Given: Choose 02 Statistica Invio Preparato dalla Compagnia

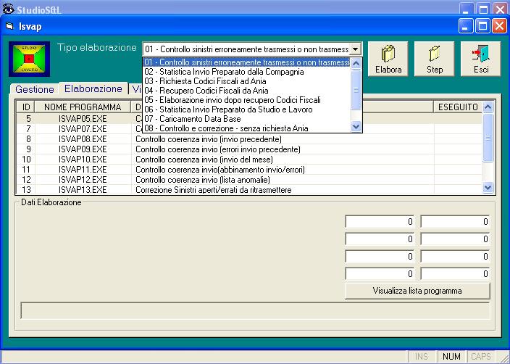Looking at the screenshot, I should (x=247, y=72).
